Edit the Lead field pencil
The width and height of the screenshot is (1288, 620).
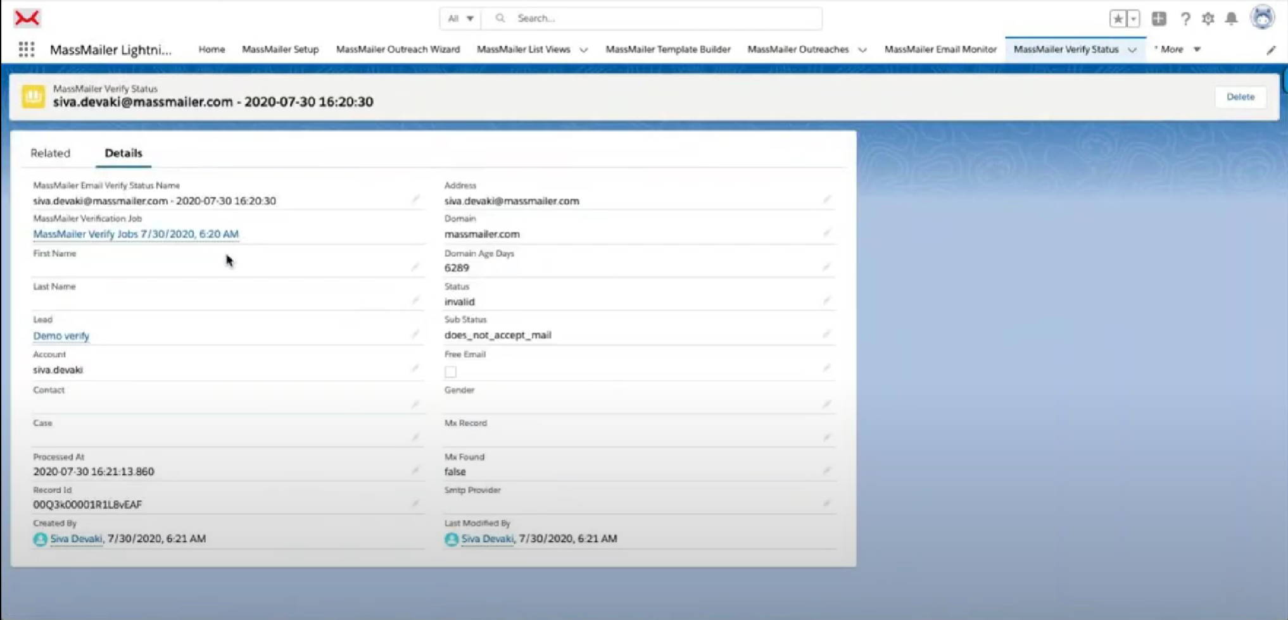[x=415, y=334]
